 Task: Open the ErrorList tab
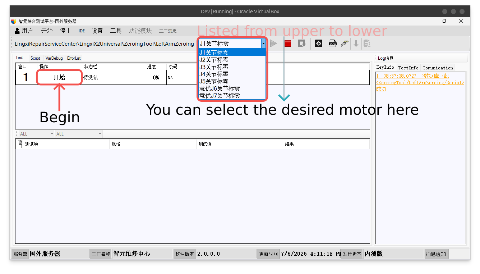[x=74, y=58]
